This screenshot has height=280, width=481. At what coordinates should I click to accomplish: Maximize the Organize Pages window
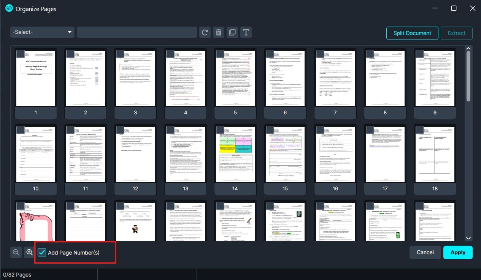coord(454,8)
